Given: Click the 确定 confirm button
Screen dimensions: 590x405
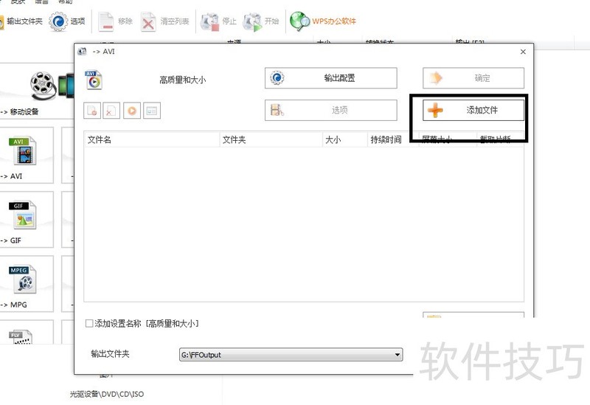Looking at the screenshot, I should (473, 78).
